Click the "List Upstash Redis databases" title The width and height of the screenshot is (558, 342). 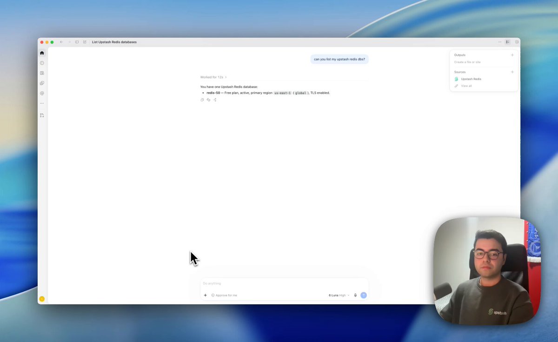coord(114,42)
